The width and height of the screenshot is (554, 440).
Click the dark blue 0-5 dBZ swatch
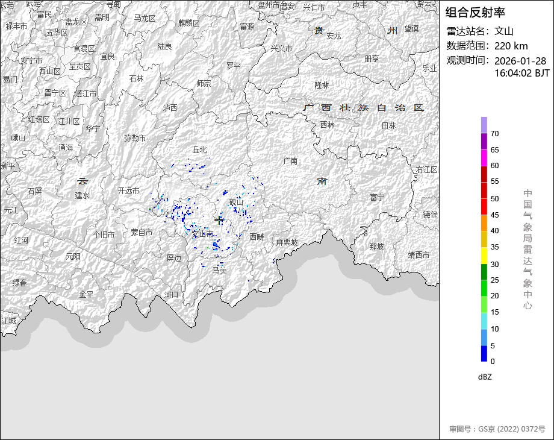(484, 354)
